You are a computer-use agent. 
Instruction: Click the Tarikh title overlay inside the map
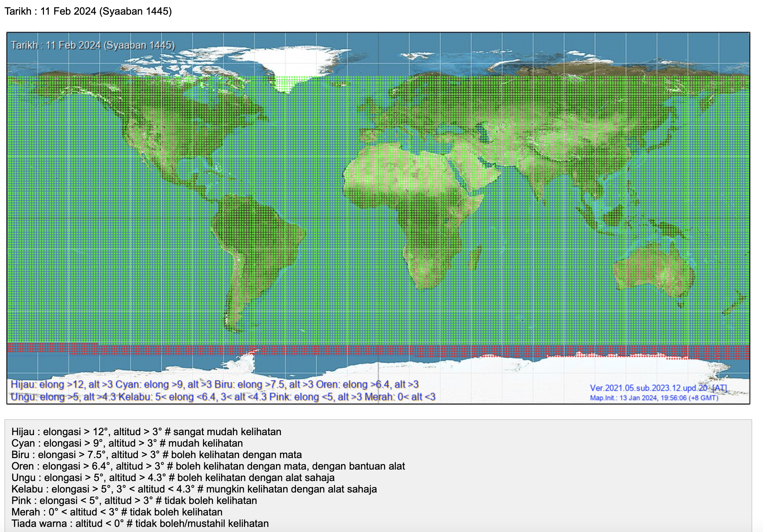click(x=93, y=45)
